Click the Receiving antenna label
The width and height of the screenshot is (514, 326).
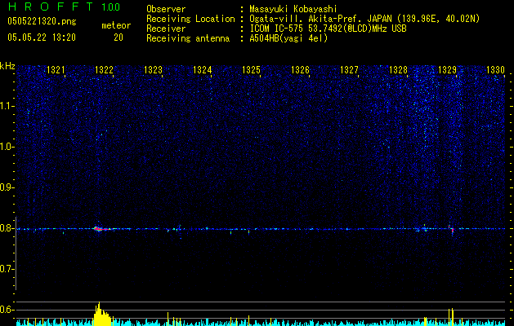pyautogui.click(x=188, y=38)
